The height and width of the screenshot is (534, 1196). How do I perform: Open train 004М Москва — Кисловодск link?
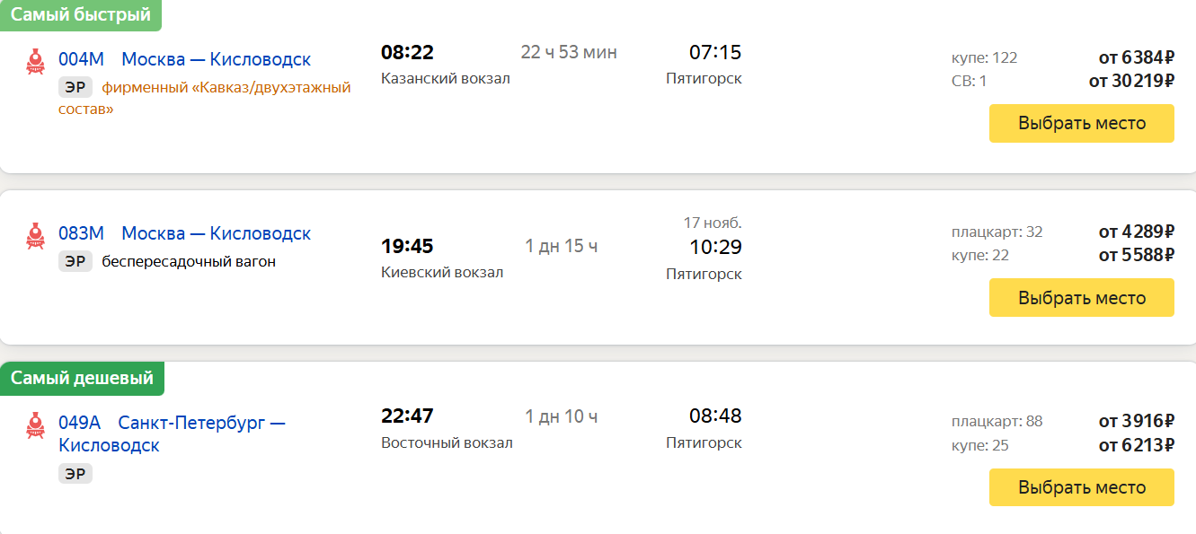click(x=184, y=59)
